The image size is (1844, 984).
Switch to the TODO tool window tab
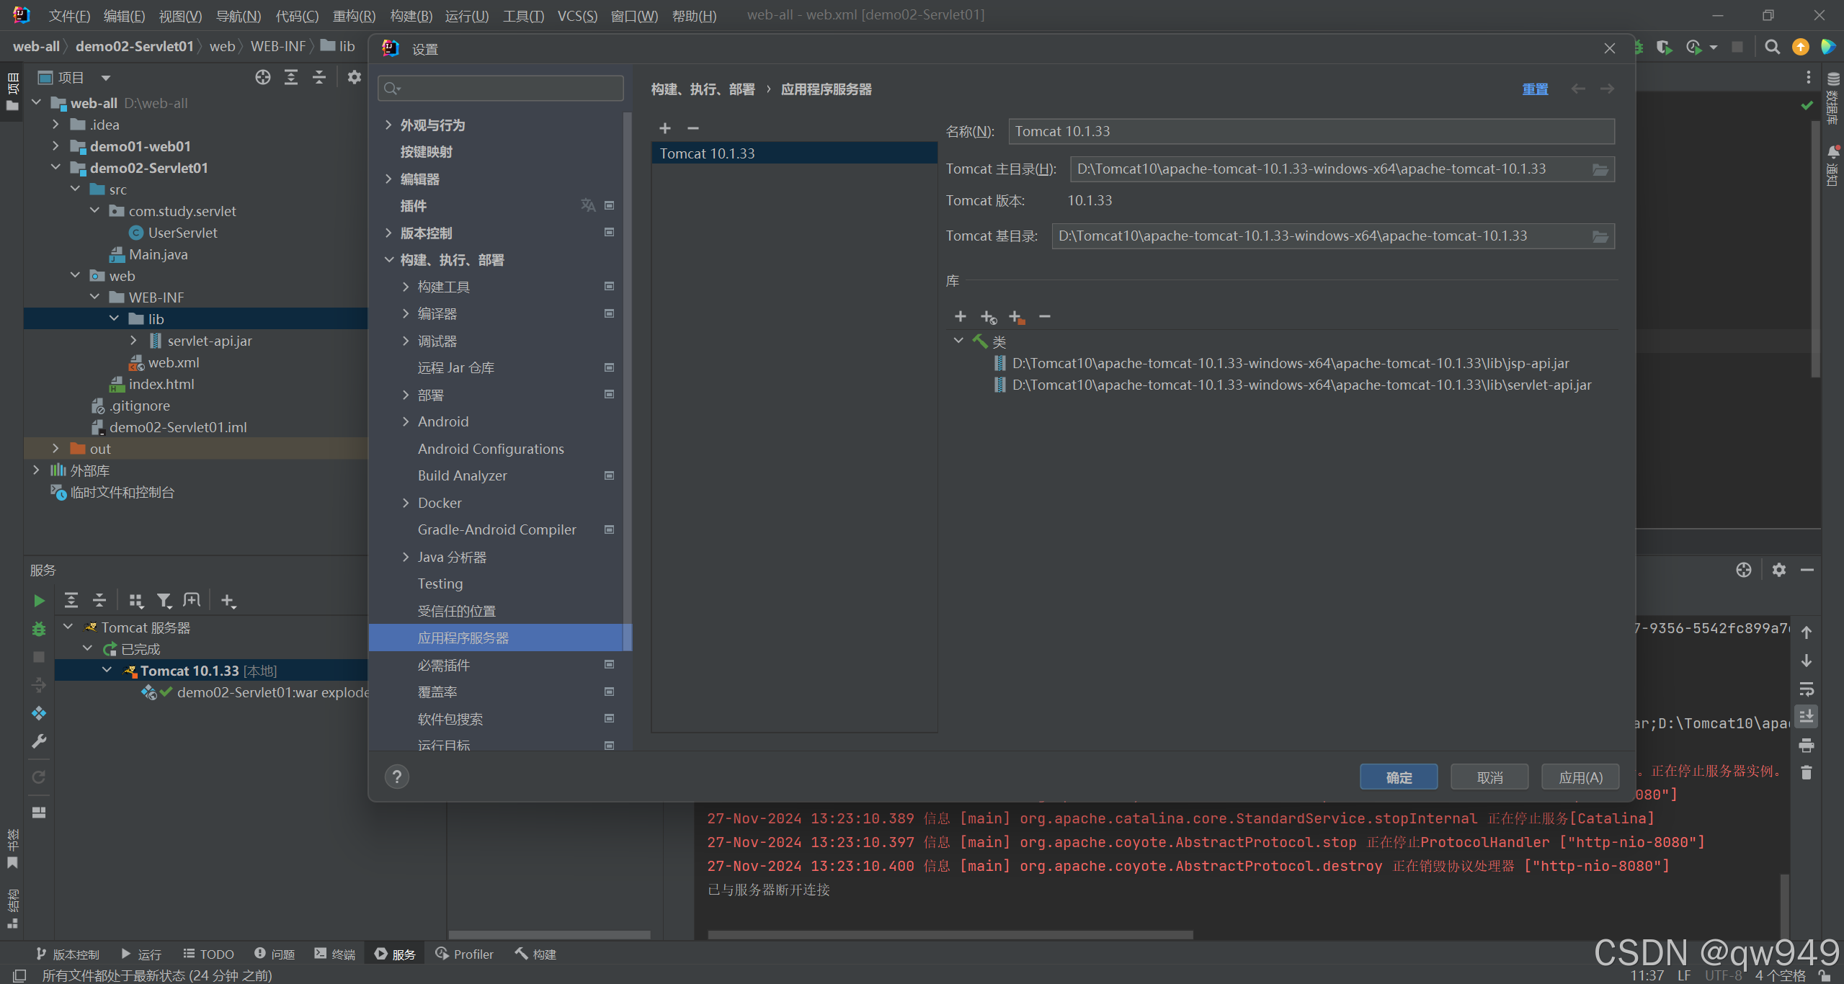208,953
